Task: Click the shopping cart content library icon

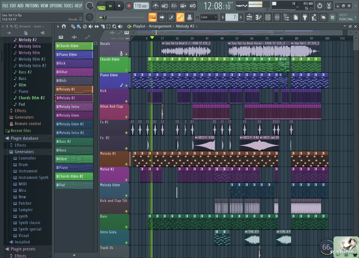Action: [333, 17]
